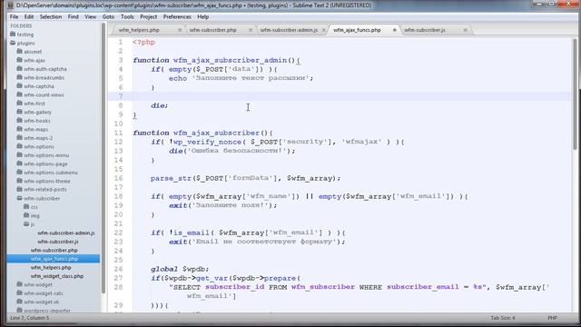Viewport: 581px width, 327px height.
Task: Open the View menu
Action: (90, 16)
